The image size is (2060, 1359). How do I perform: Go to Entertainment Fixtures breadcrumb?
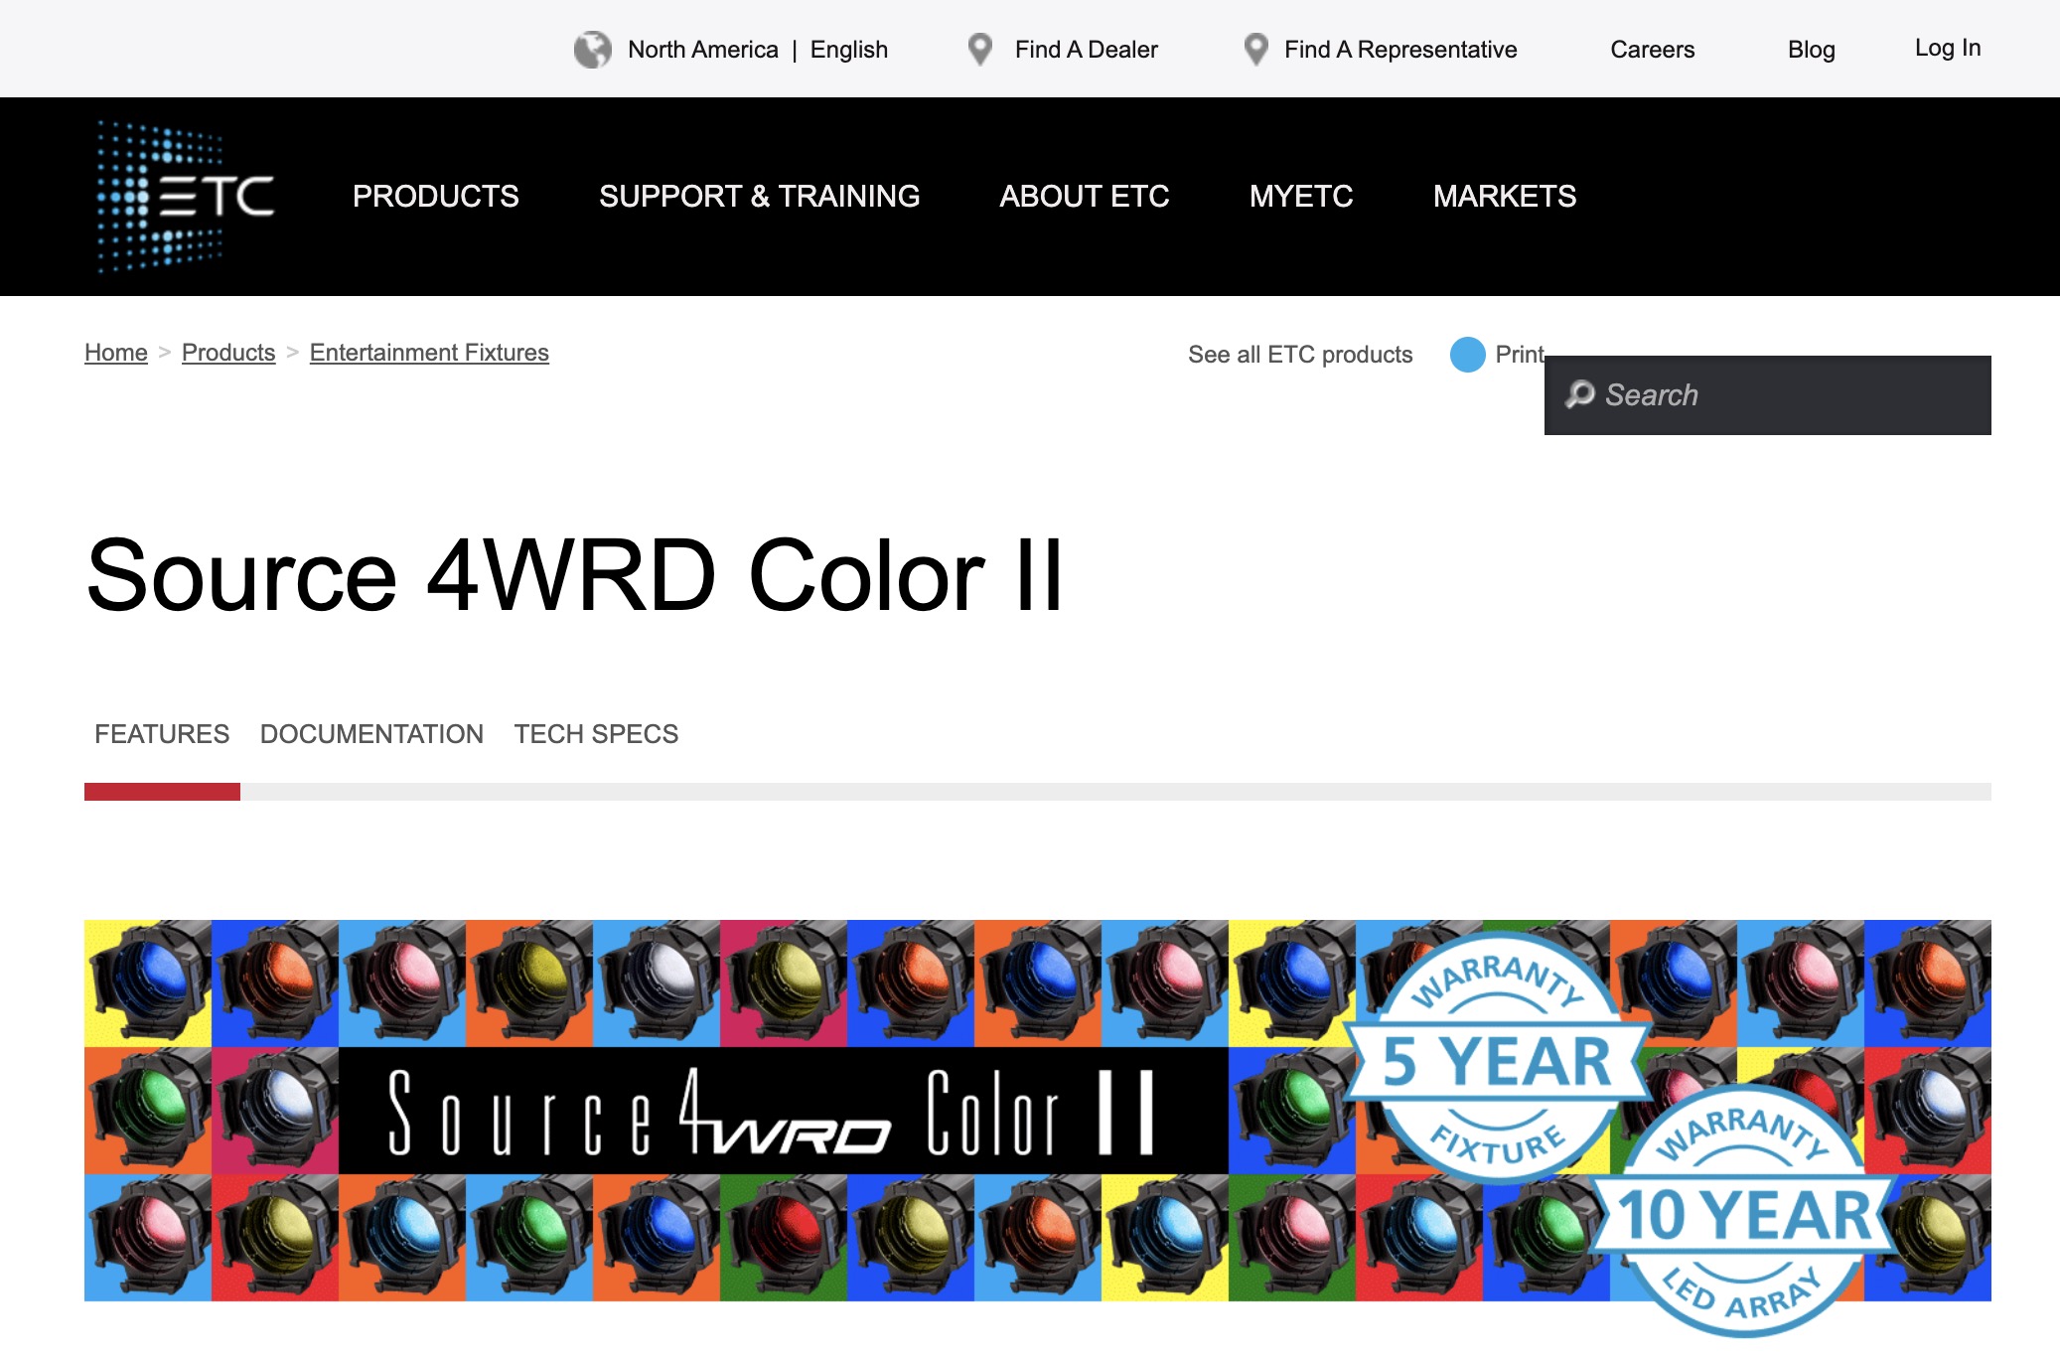tap(429, 353)
